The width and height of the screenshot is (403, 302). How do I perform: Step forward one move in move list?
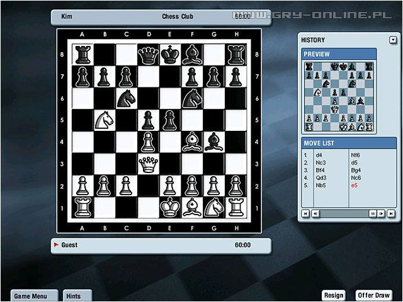(x=382, y=214)
